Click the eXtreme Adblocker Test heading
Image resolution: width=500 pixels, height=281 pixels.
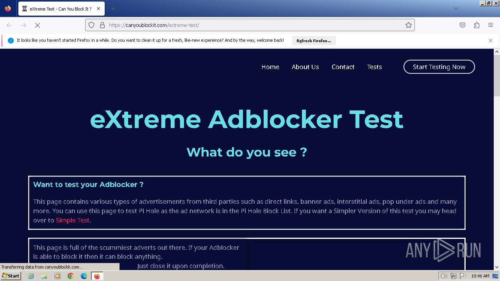246,119
